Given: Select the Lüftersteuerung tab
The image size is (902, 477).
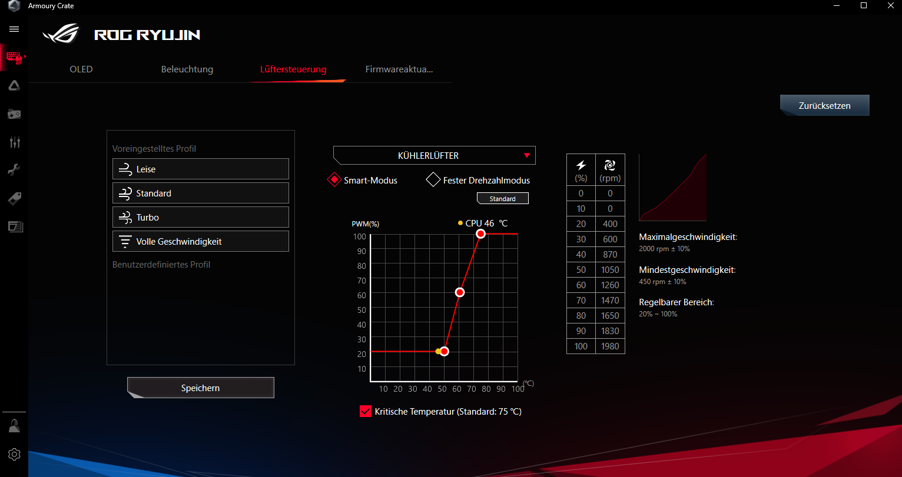Looking at the screenshot, I should (x=293, y=69).
